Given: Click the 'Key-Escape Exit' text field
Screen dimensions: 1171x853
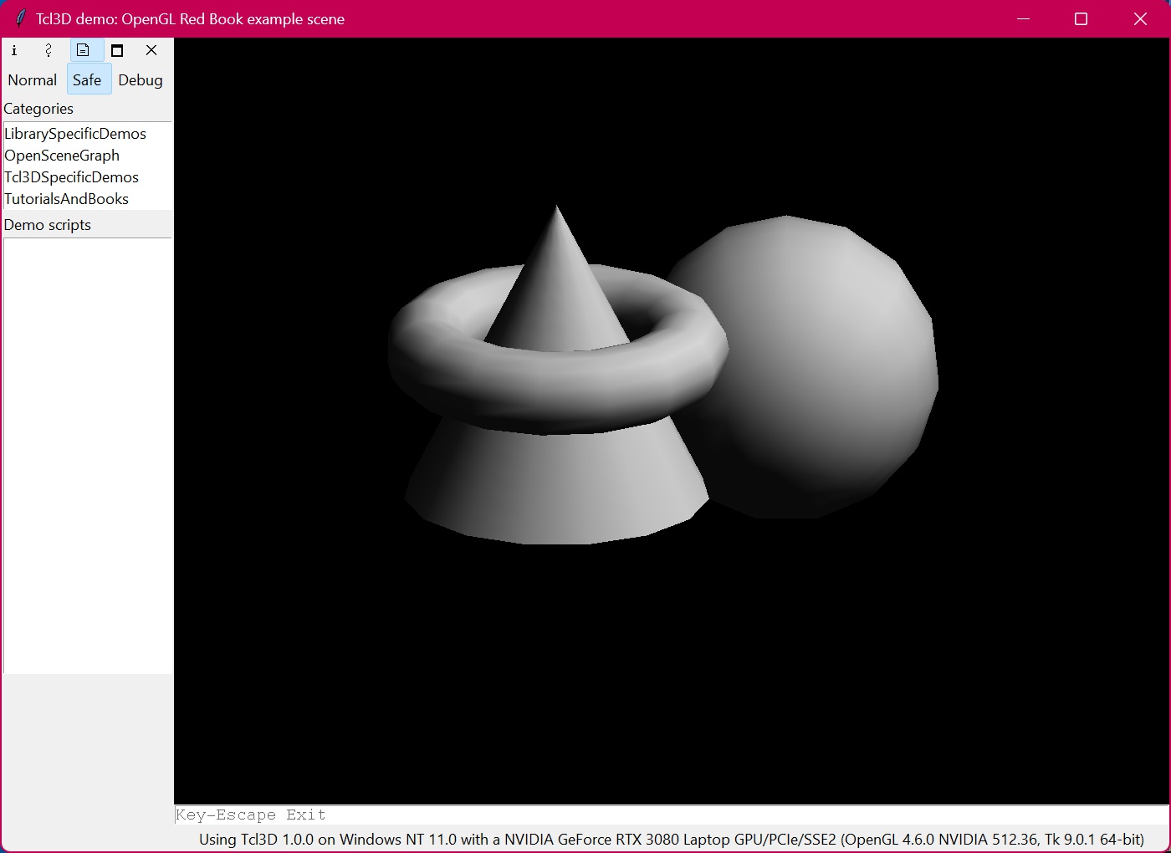Looking at the screenshot, I should click(x=671, y=815).
